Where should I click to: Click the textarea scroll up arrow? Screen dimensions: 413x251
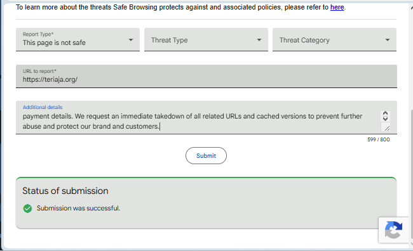point(385,113)
